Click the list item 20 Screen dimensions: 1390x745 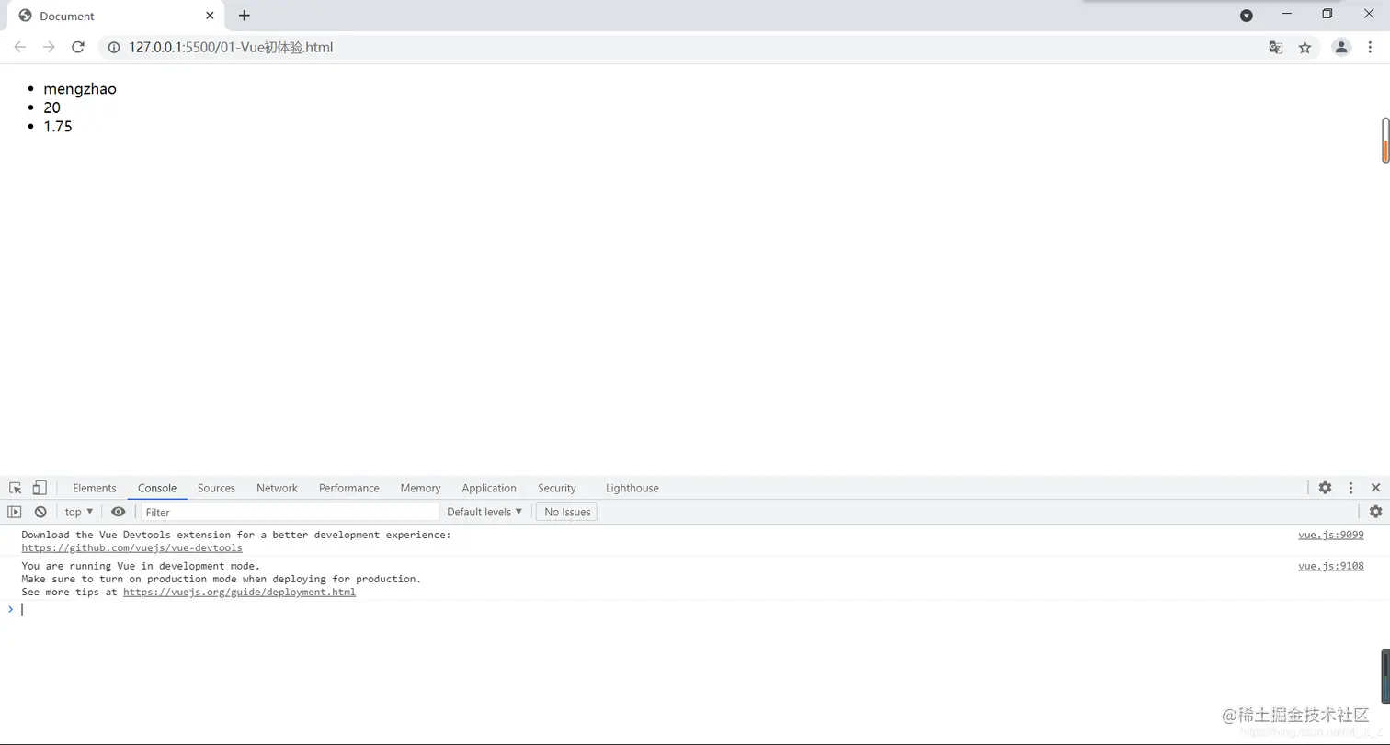click(x=51, y=107)
